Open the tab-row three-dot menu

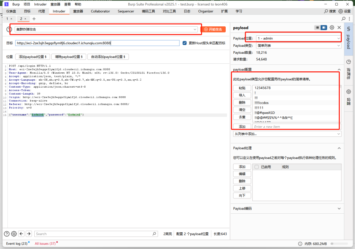point(349,19)
